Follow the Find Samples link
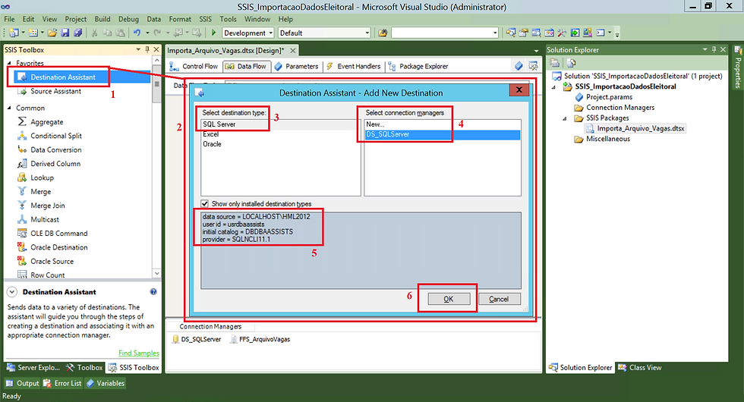The height and width of the screenshot is (402, 744). [x=138, y=353]
